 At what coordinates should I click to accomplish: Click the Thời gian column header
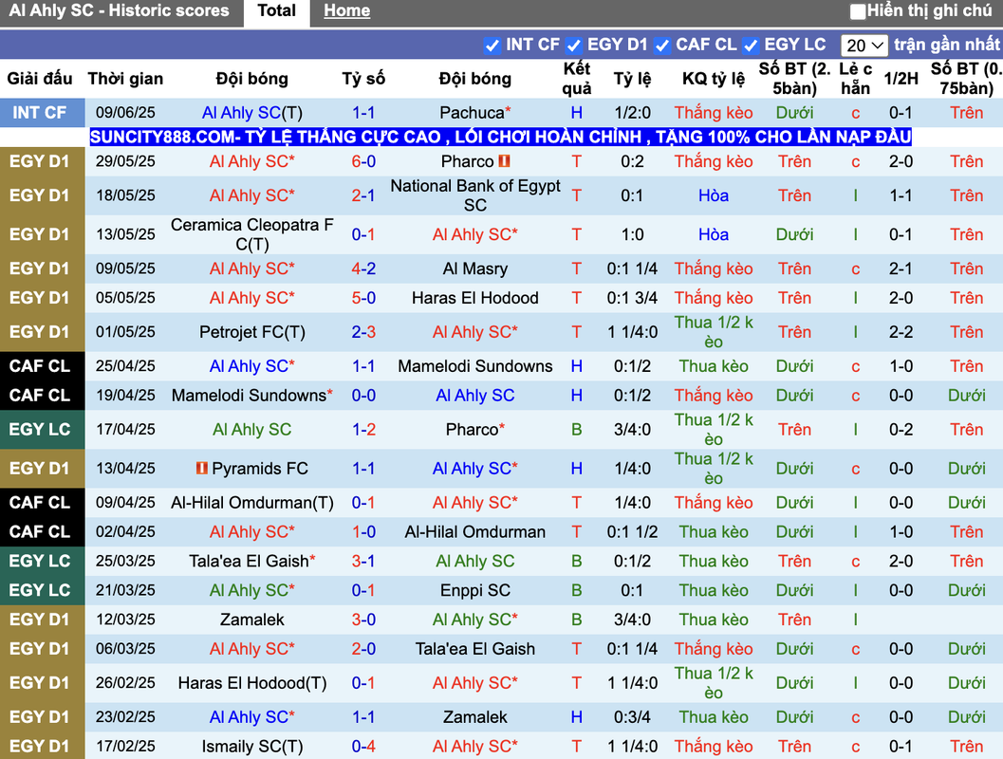[125, 79]
